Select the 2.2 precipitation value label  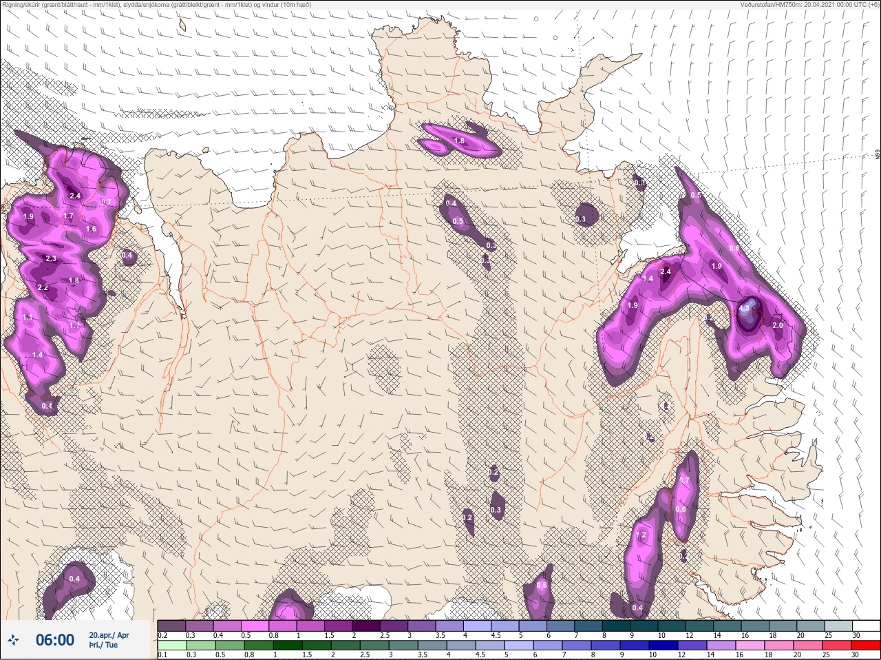(43, 287)
